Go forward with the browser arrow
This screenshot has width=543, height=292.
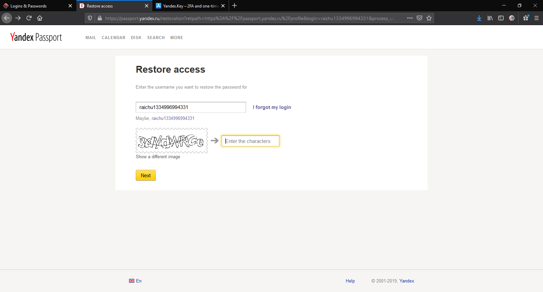click(18, 18)
